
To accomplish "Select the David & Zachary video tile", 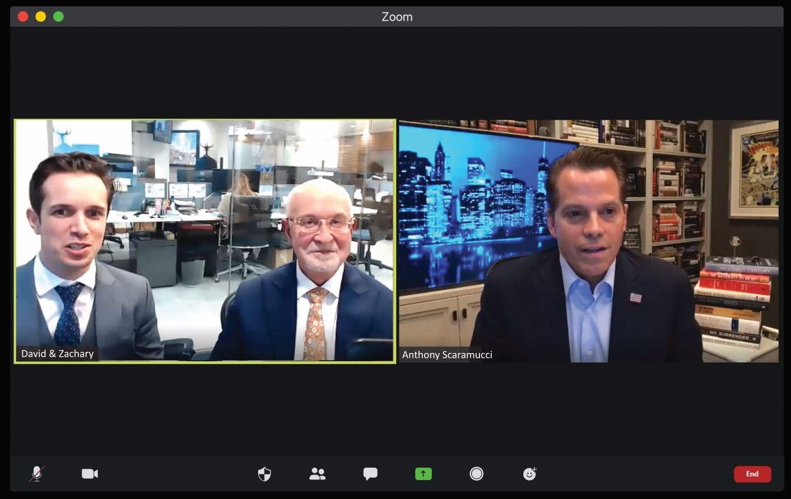I will (205, 241).
